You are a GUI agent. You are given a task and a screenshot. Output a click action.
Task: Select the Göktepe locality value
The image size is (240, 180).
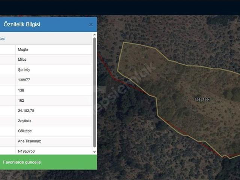pyautogui.click(x=25, y=131)
